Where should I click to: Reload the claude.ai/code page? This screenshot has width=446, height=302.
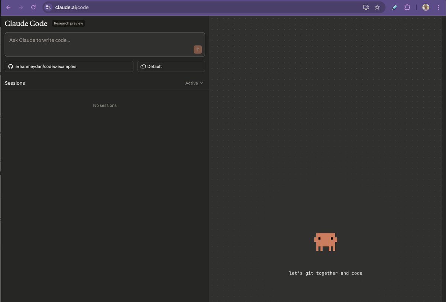33,7
